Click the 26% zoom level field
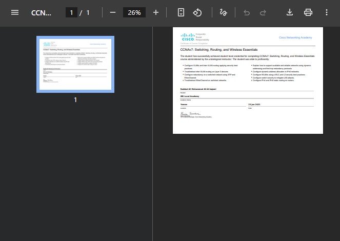This screenshot has height=241, width=340. [134, 12]
